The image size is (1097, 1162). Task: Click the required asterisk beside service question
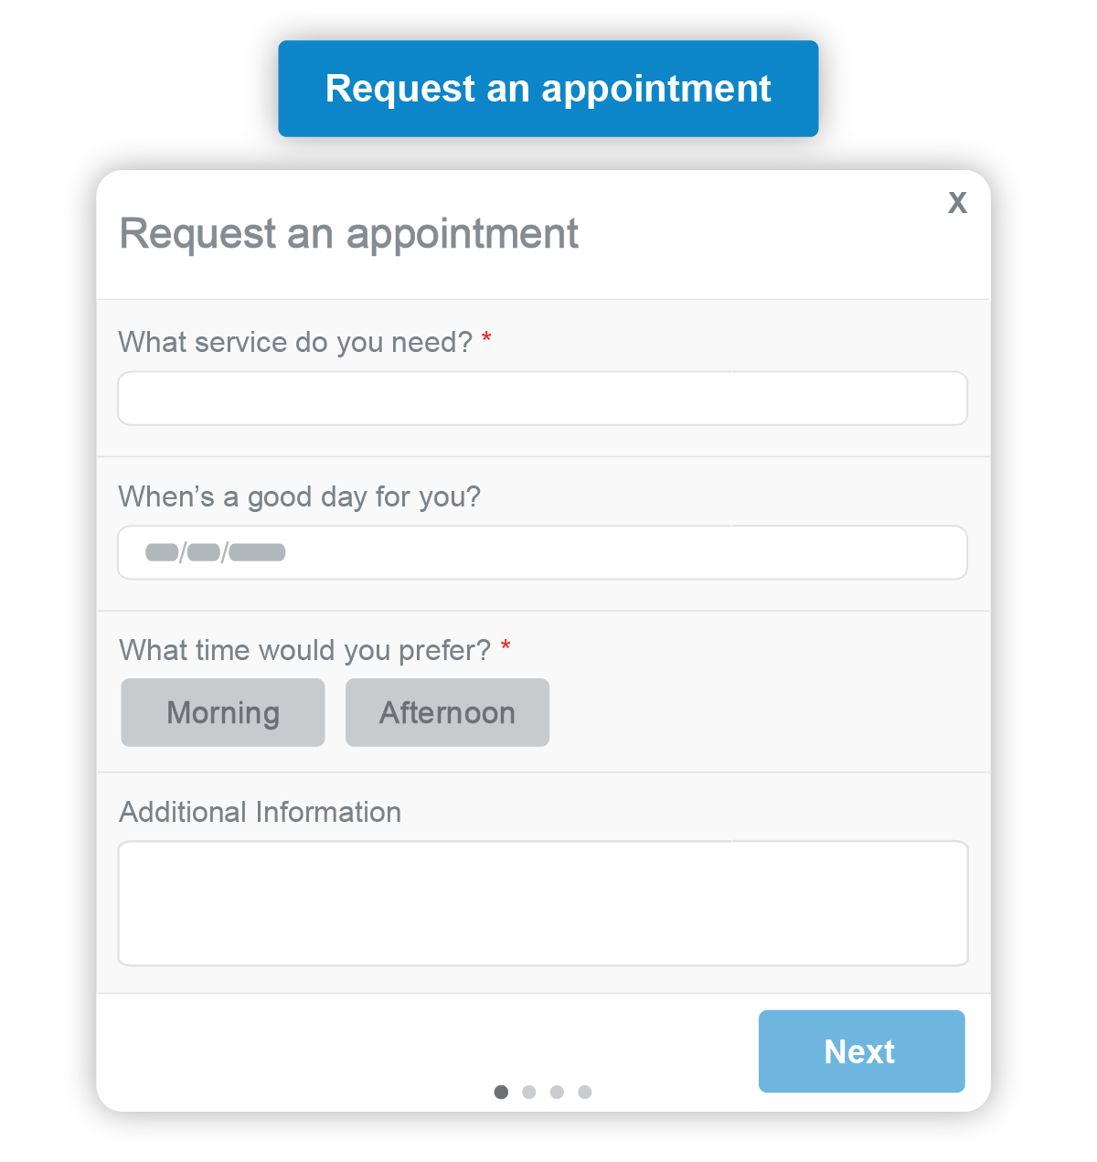(489, 339)
